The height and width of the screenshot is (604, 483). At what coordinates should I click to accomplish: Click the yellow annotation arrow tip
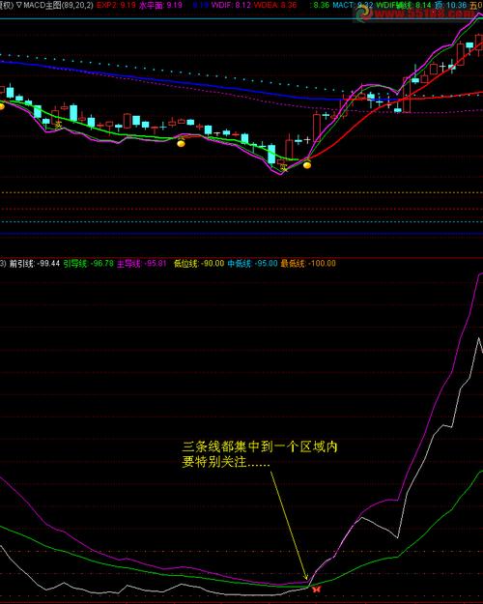tap(306, 578)
